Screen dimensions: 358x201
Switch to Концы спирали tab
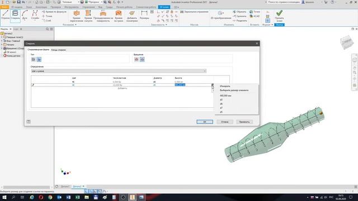(x=58, y=50)
